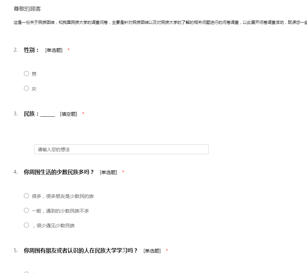Click the 民族：_____ question title

tap(39, 114)
